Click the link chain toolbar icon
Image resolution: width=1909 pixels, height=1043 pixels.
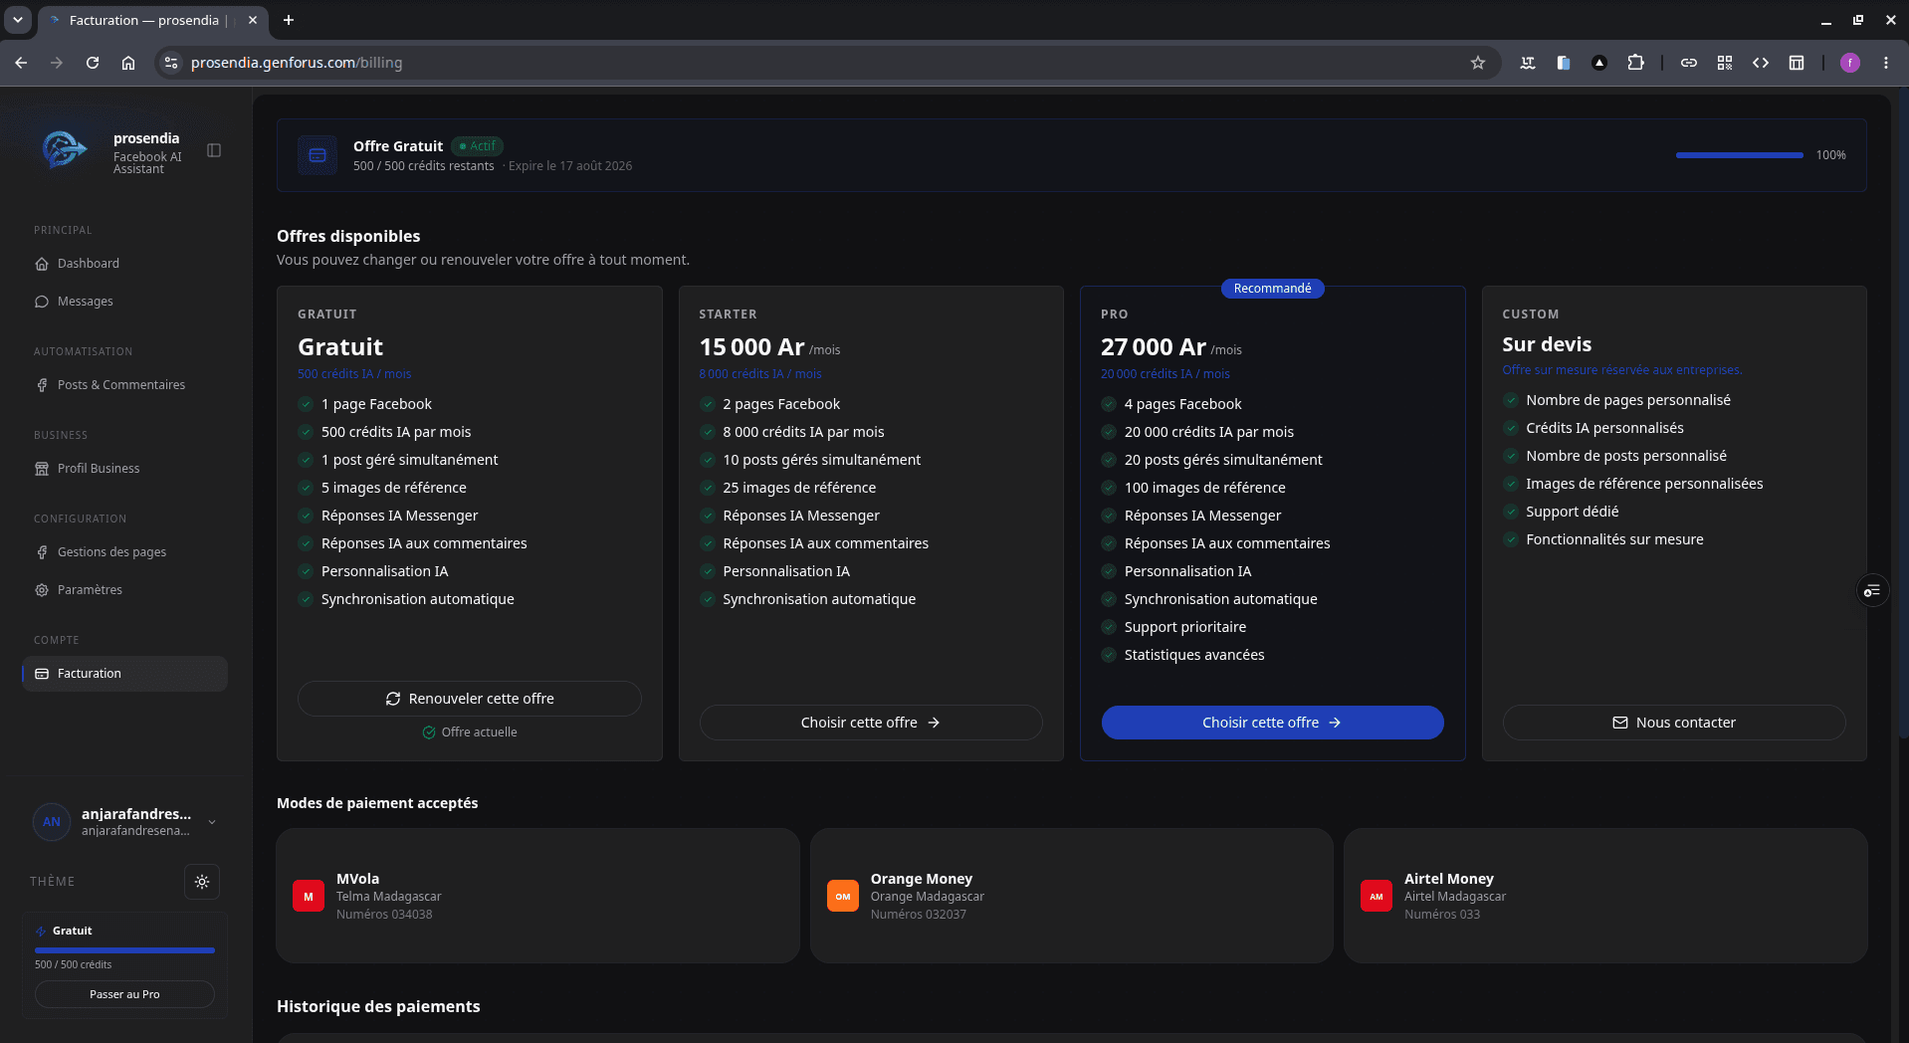tap(1689, 63)
